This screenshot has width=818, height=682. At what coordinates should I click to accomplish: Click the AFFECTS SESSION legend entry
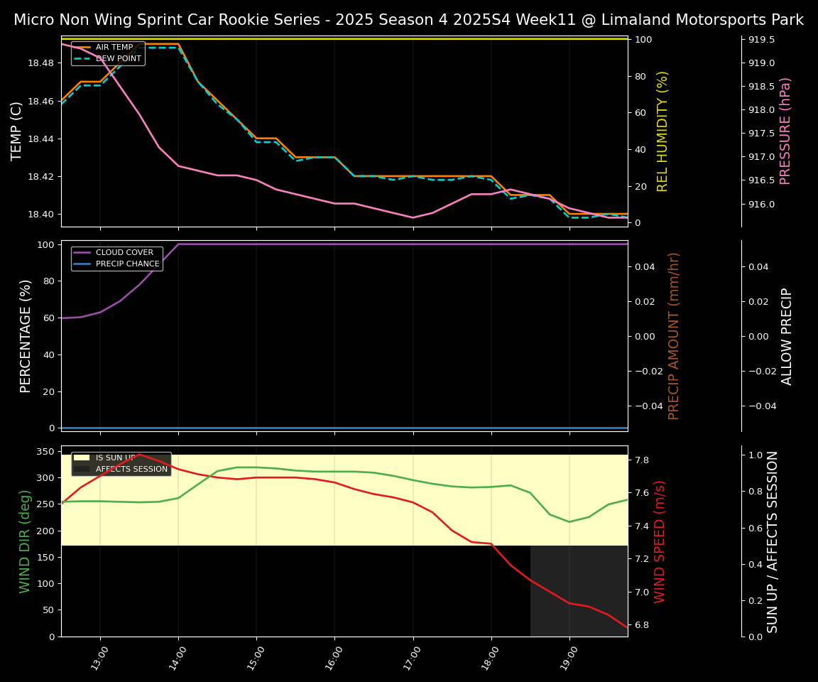click(x=131, y=470)
